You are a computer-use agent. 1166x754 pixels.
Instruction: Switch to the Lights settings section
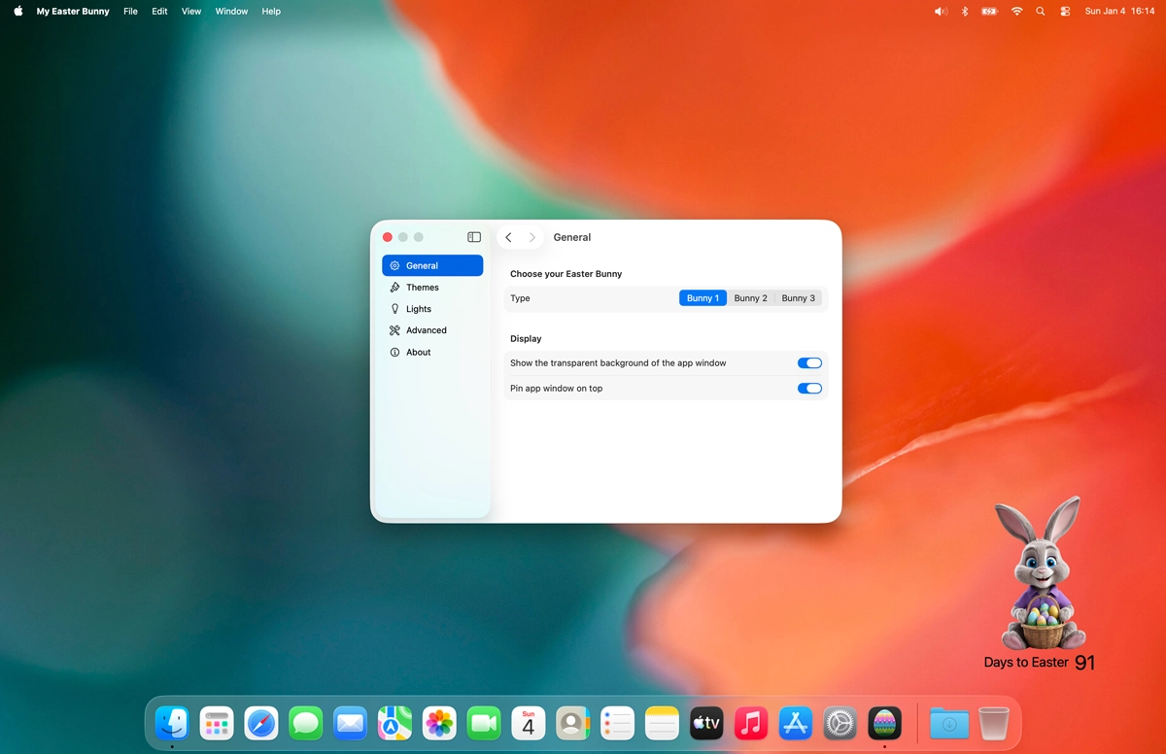coord(418,309)
